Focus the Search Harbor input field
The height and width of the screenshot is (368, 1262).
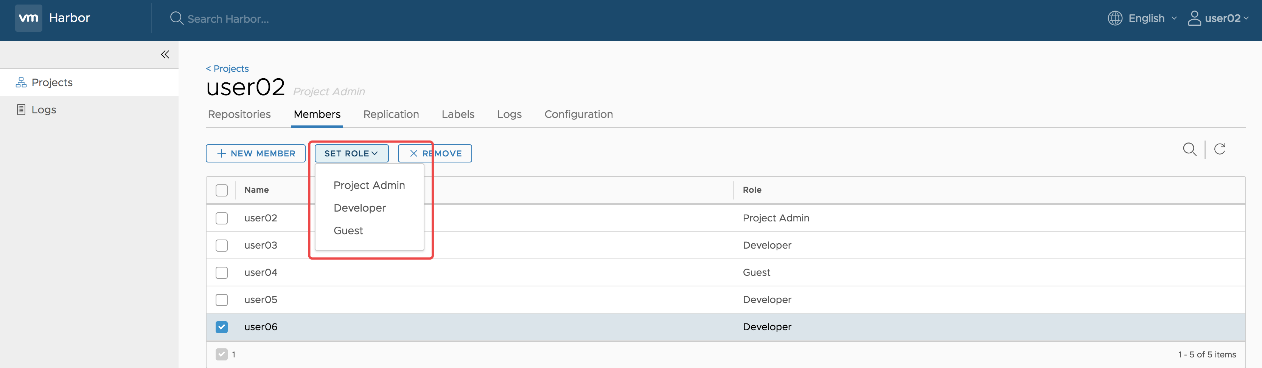(228, 19)
